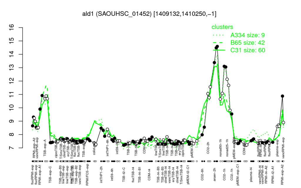Viewport: 301px width, 188px height.
Task: Click y-axis tick label 7
Action: [x=12, y=148]
